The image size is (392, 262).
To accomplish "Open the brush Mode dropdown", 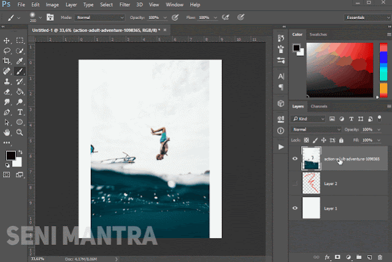I will 100,18.
